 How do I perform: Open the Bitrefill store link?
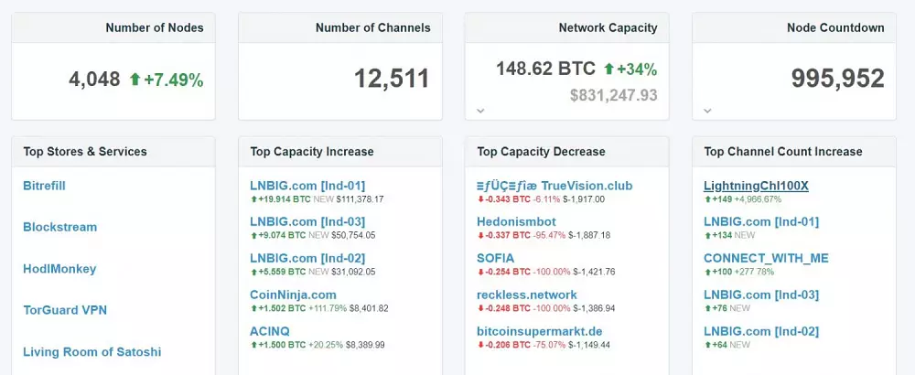coord(44,186)
